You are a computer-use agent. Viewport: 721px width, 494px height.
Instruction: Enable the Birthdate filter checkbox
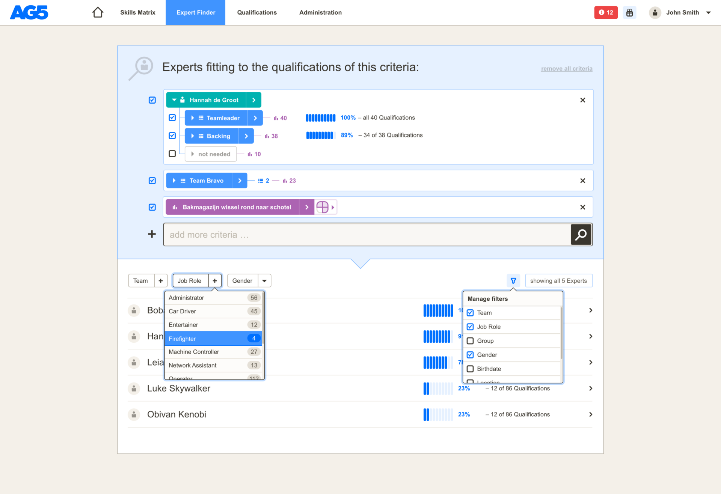470,369
